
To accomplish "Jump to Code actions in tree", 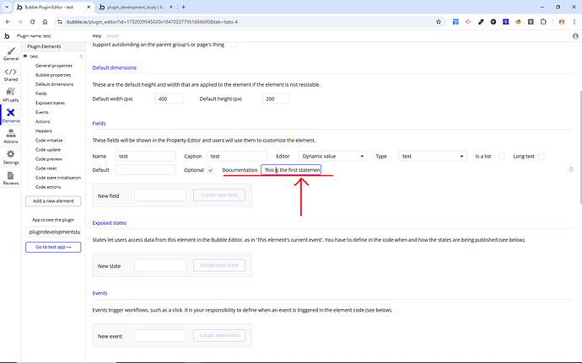I will 48,187.
